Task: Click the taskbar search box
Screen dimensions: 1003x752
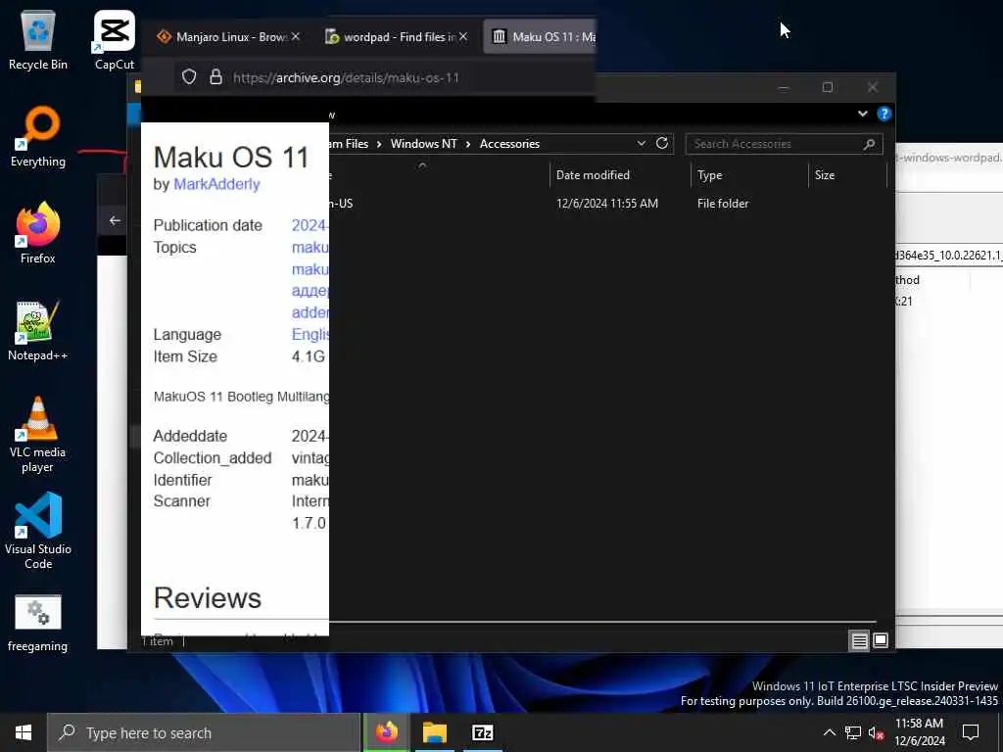Action: pyautogui.click(x=204, y=732)
